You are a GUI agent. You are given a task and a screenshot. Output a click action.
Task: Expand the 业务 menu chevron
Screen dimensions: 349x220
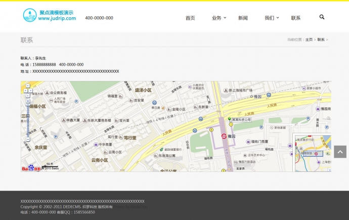click(225, 18)
